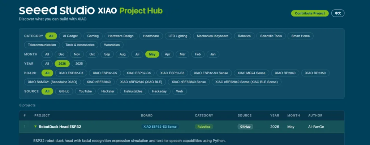Switch language with the 中文 button
Image resolution: width=370 pixels, height=145 pixels.
338,13
